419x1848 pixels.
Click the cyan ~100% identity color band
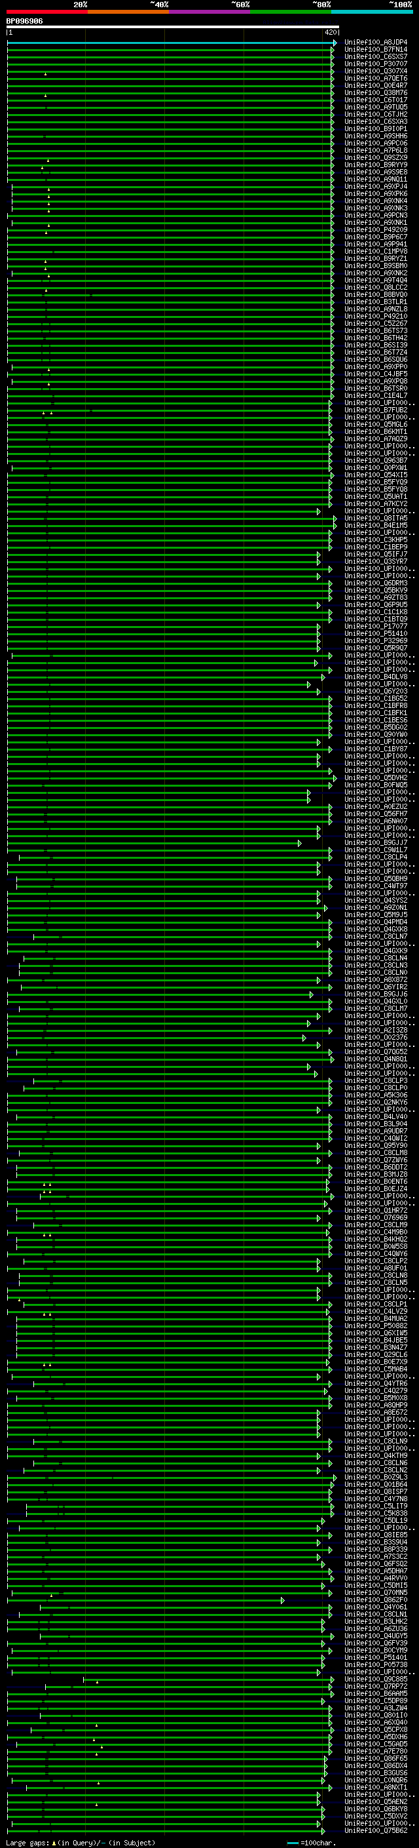click(372, 12)
